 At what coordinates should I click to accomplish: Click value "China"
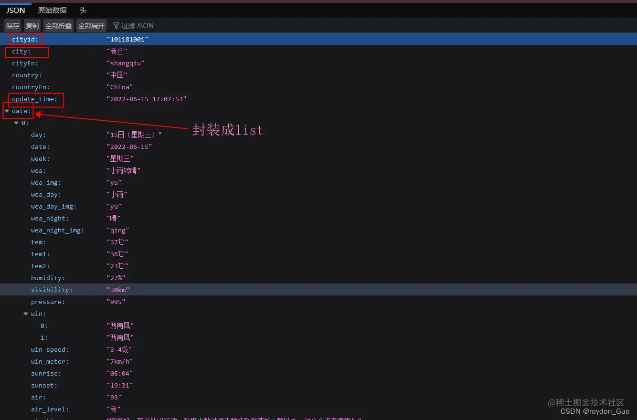tap(120, 87)
